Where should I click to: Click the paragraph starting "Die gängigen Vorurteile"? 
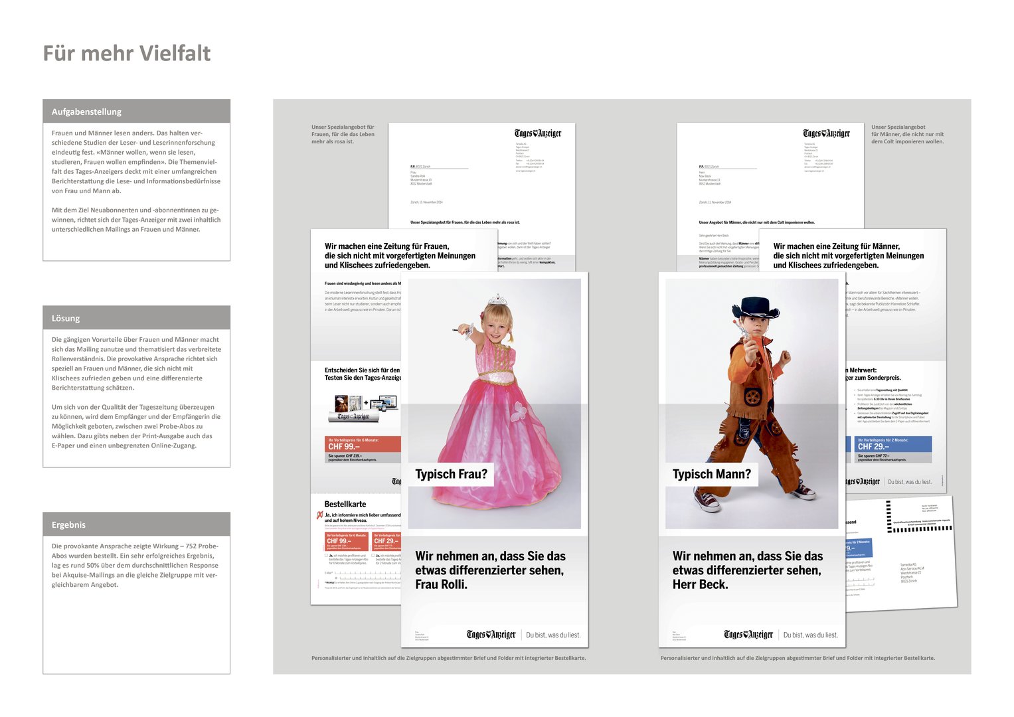136,363
